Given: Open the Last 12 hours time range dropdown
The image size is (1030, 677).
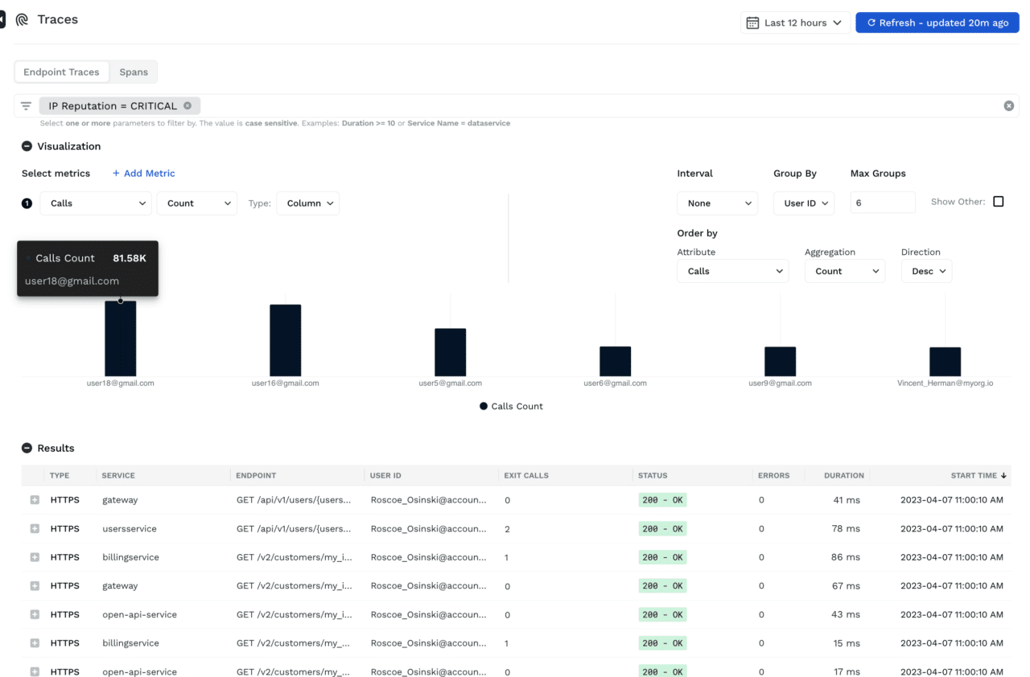Looking at the screenshot, I should pos(795,23).
